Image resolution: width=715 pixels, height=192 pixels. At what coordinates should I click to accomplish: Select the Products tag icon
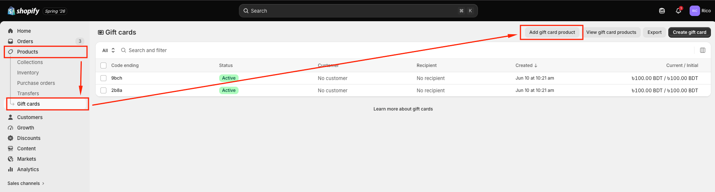tap(10, 52)
